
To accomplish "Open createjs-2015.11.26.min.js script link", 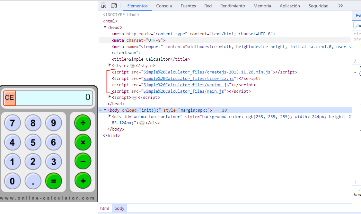I will (x=207, y=72).
